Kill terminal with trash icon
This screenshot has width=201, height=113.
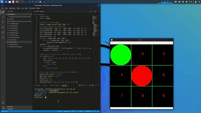(93, 85)
